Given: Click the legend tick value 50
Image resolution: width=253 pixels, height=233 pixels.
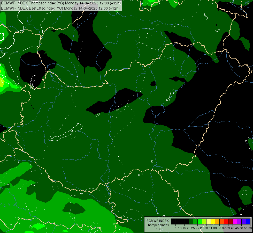Looking at the screenshot, I should [x=241, y=228].
